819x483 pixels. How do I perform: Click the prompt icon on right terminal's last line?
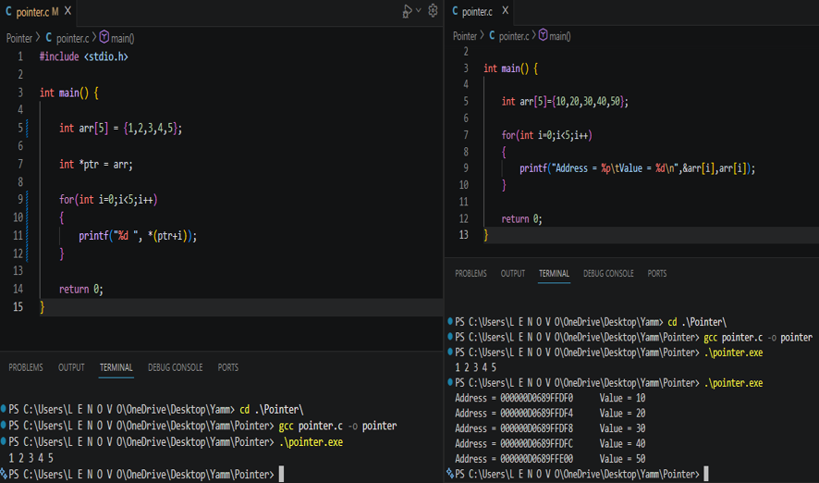tap(450, 474)
